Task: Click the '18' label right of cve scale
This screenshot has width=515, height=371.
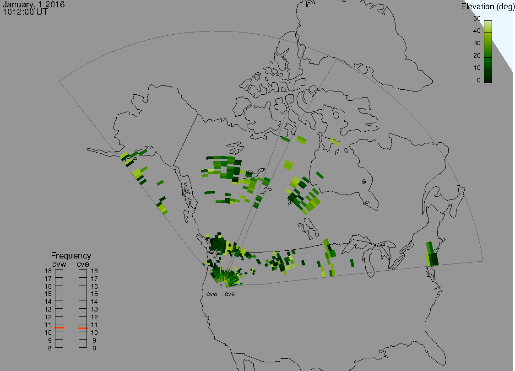Action: click(x=94, y=271)
